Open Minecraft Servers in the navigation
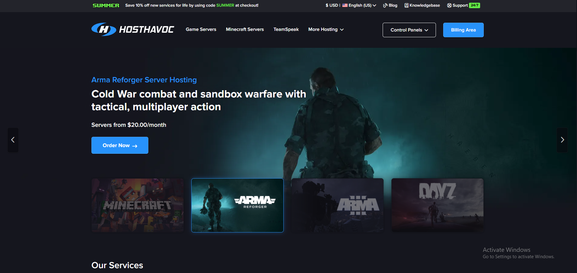Image resolution: width=577 pixels, height=273 pixels. [x=245, y=29]
